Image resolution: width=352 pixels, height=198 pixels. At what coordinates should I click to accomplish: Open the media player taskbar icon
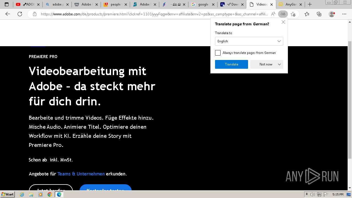[x=40, y=194]
